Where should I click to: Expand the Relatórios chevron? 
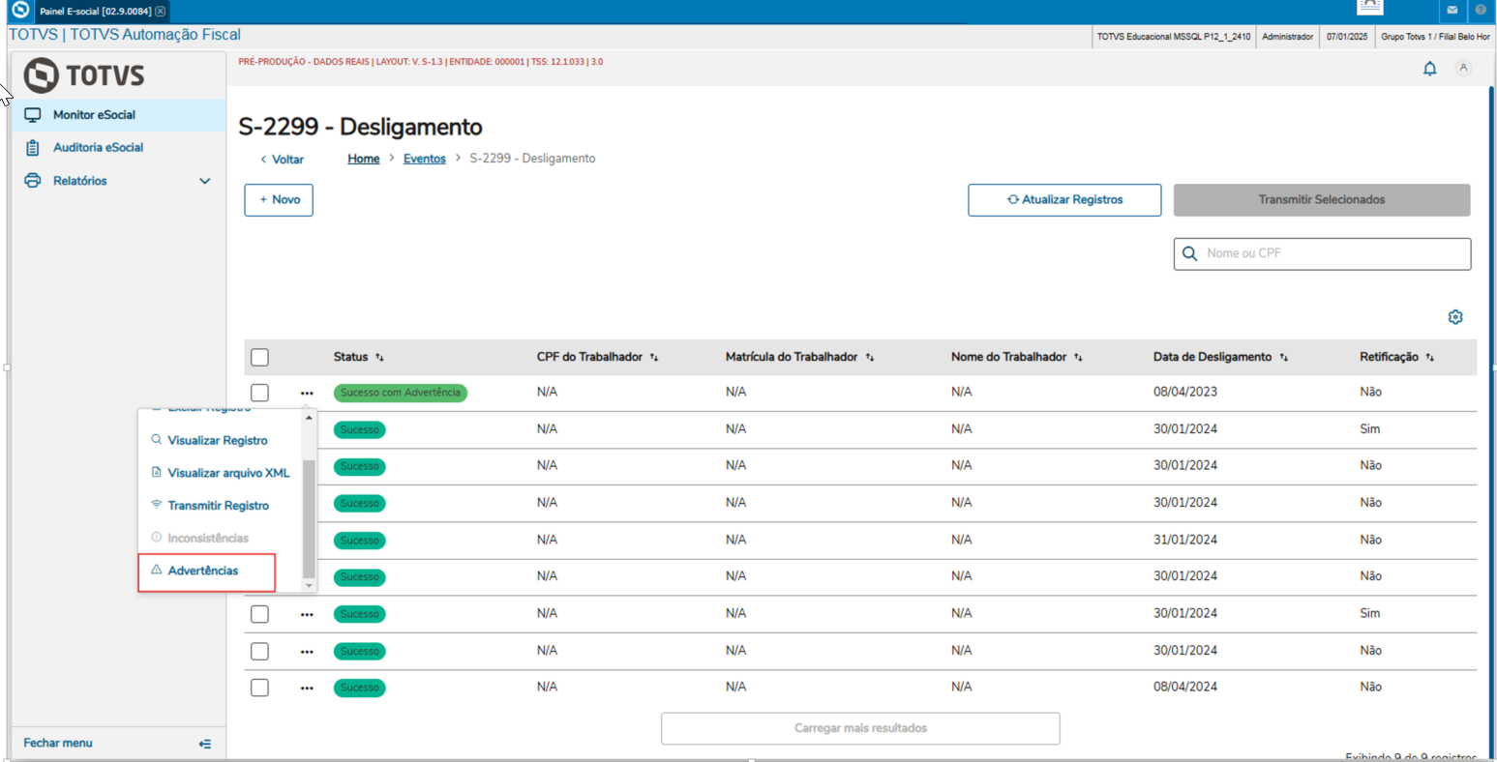pyautogui.click(x=205, y=181)
